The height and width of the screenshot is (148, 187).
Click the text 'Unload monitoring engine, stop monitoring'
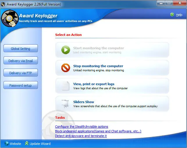(99, 70)
